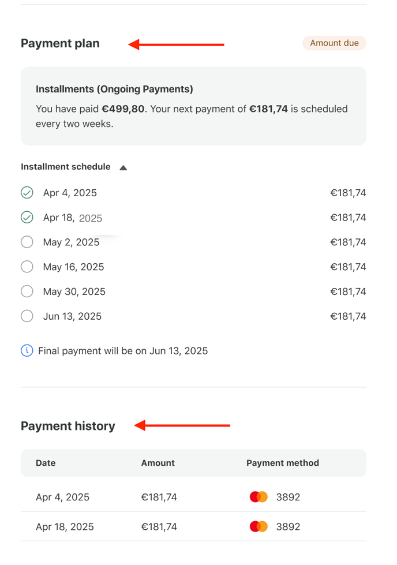Click the green checkmark for Apr 18 installment
This screenshot has height=565, width=397.
[x=27, y=217]
